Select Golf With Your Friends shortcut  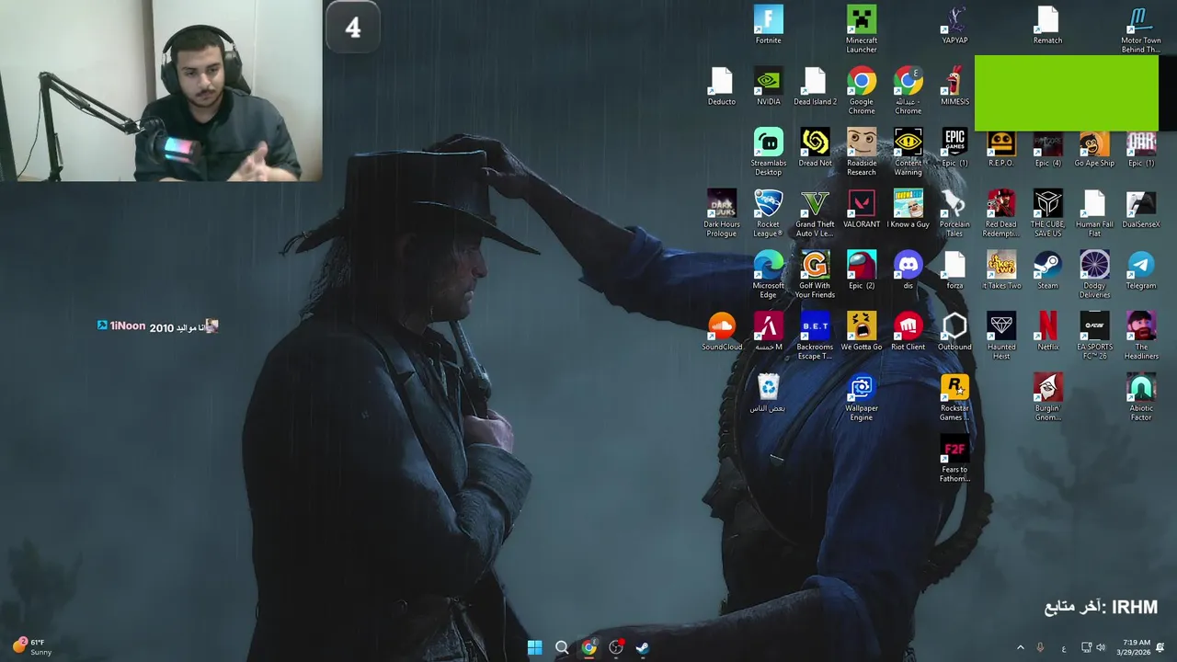pyautogui.click(x=815, y=275)
